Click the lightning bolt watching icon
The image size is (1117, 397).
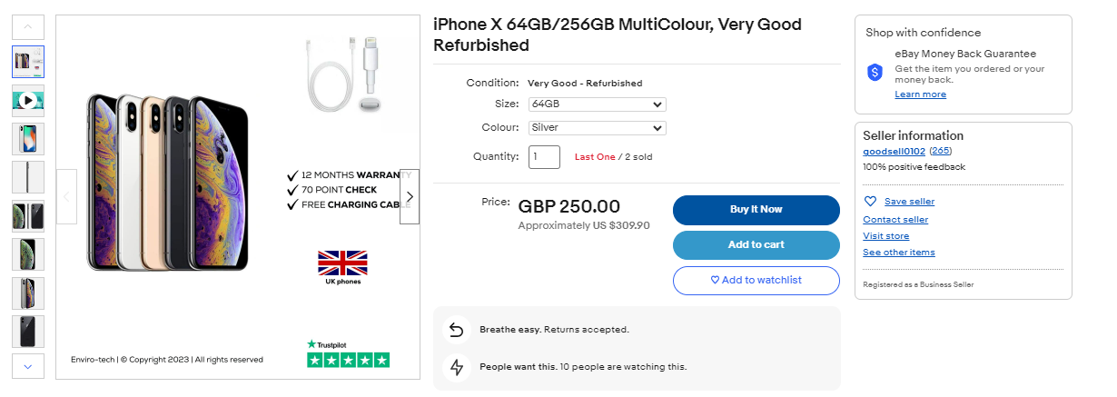[x=457, y=367]
